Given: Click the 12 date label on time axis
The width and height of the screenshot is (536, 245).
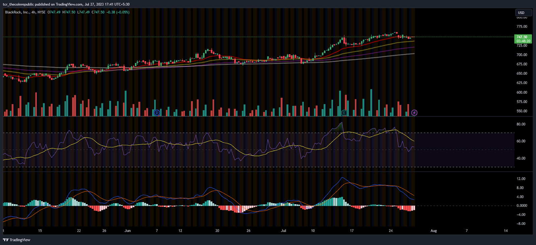Looking at the screenshot, I should pos(180,231).
